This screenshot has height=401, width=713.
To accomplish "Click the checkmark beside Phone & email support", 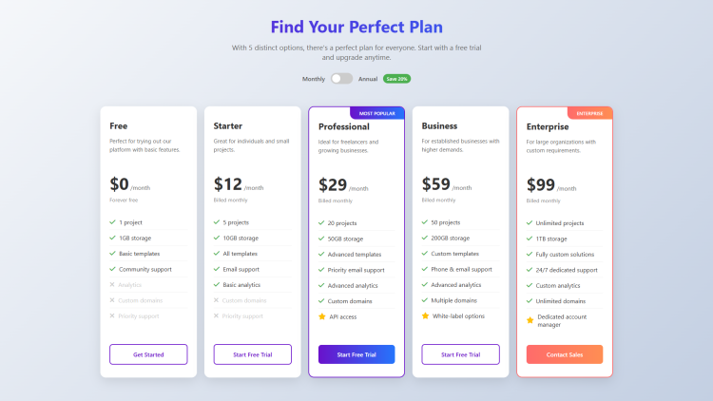I will click(x=425, y=269).
